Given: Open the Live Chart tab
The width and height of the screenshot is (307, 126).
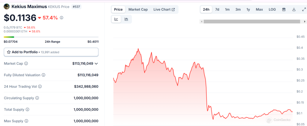Looking at the screenshot, I should 164,10.
